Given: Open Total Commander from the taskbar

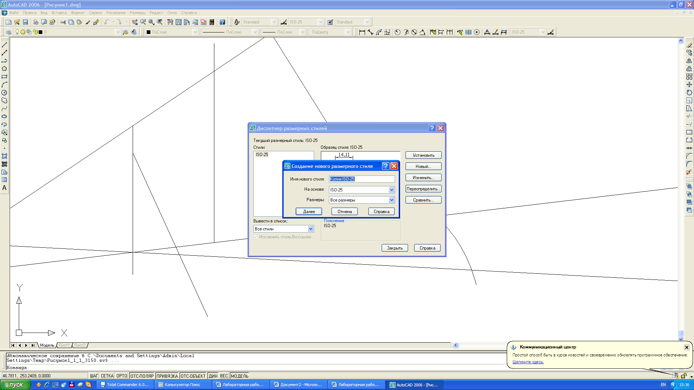Looking at the screenshot, I should 125,385.
